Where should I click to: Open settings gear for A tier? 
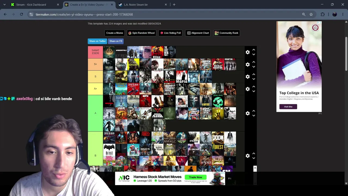(248, 113)
